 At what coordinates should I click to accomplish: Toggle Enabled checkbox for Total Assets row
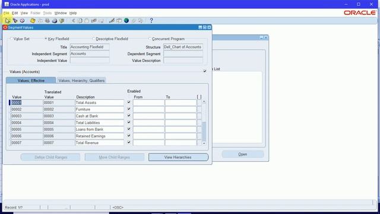(x=129, y=102)
